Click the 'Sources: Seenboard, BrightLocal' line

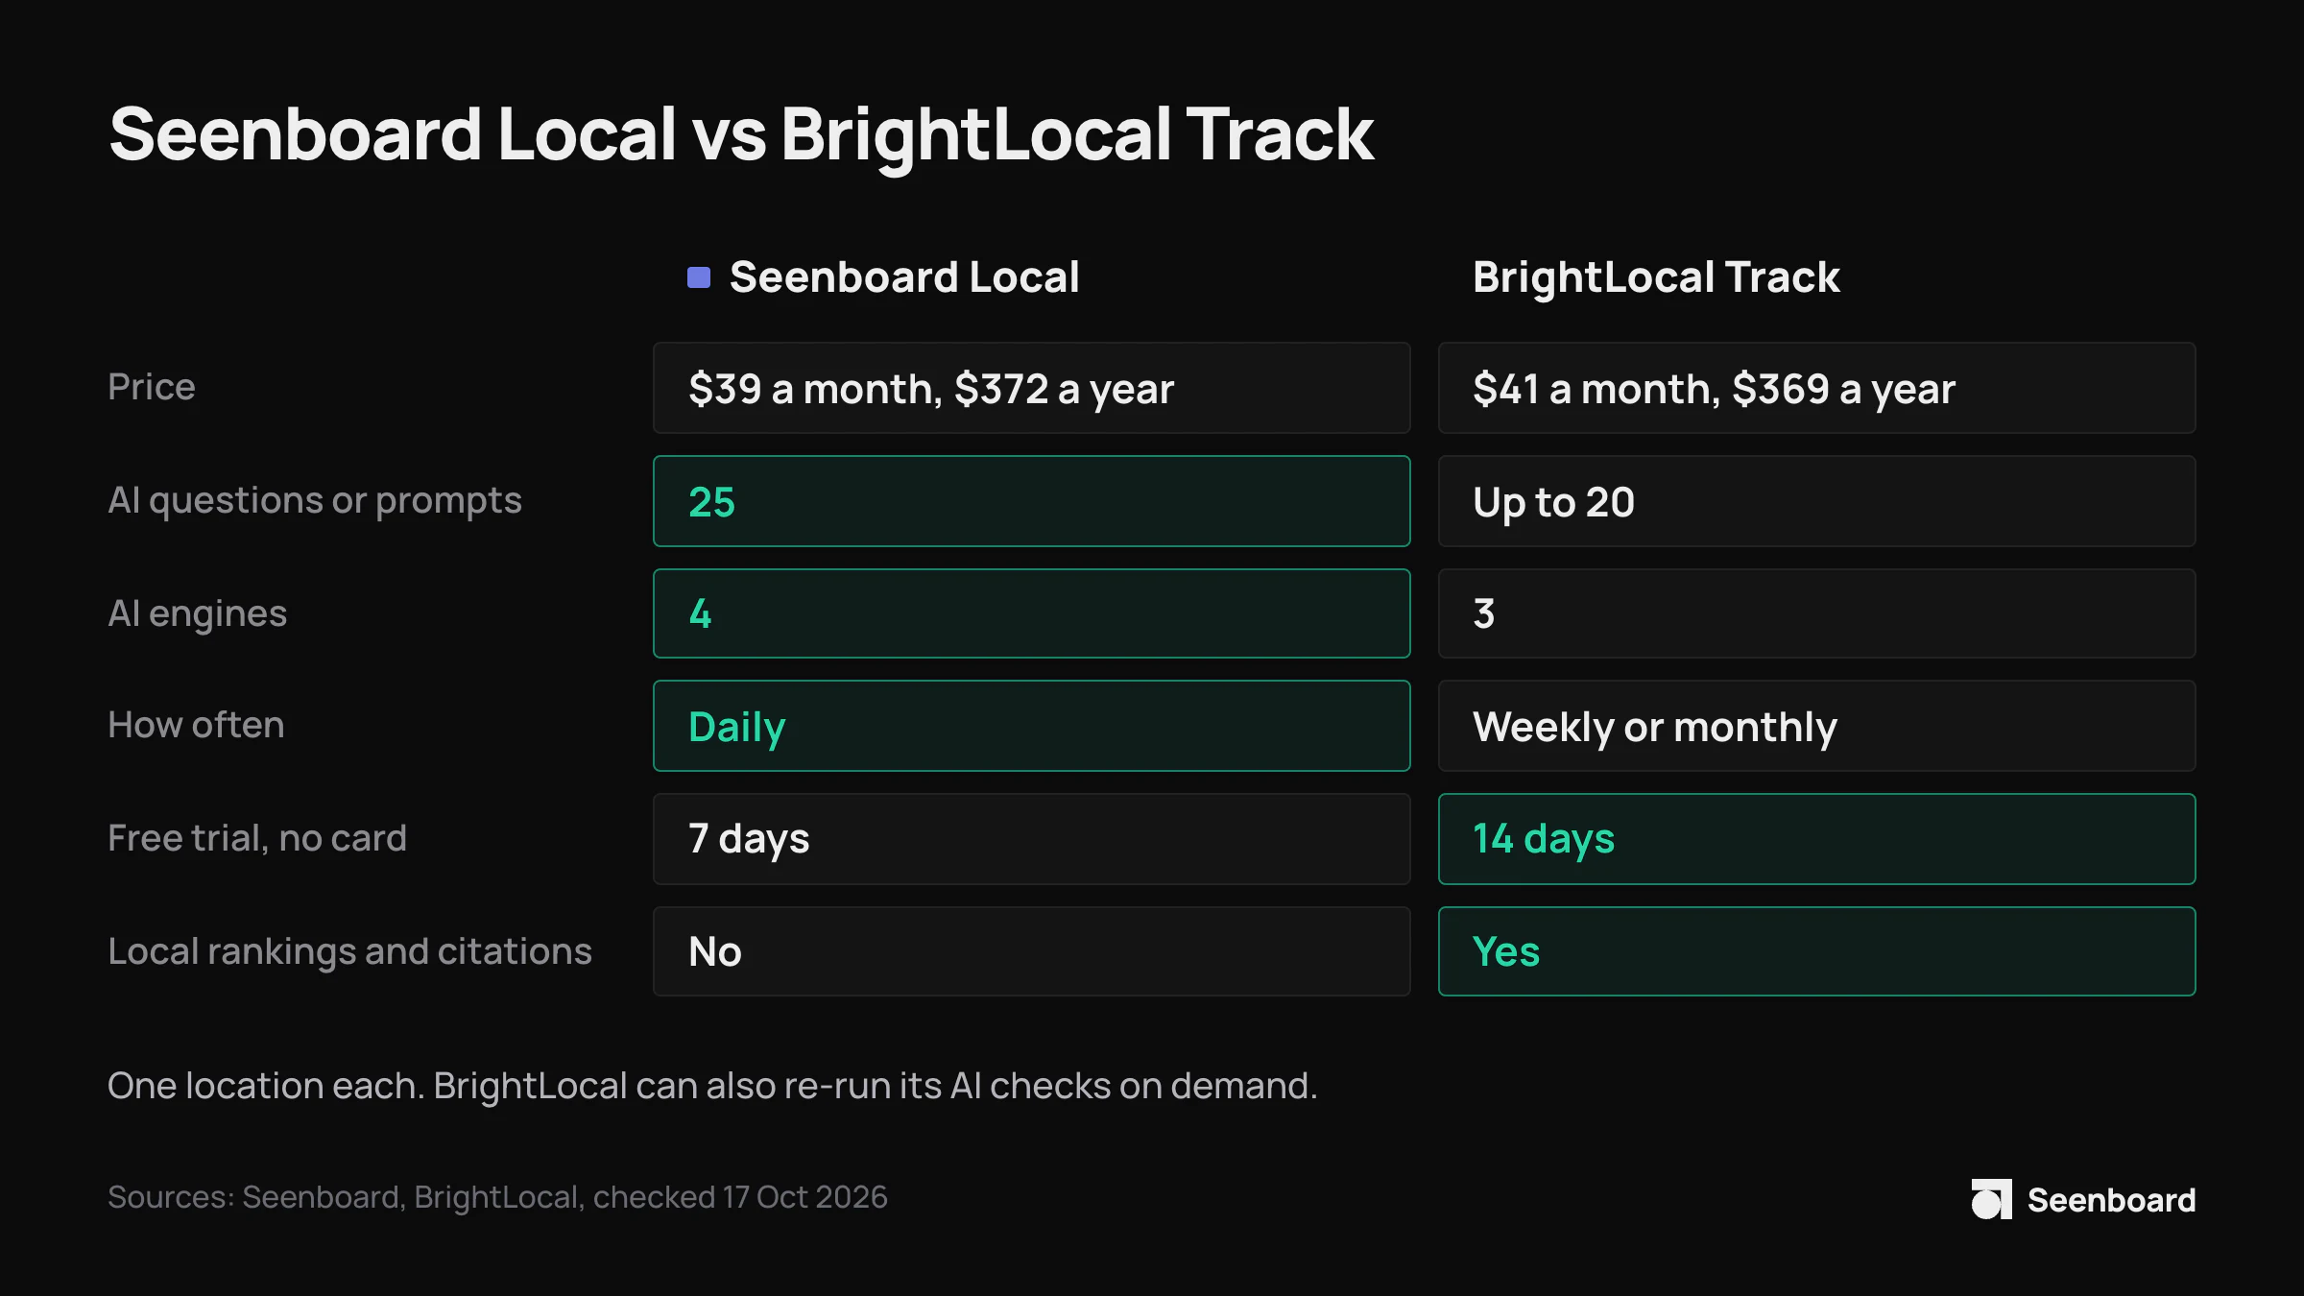coord(497,1198)
